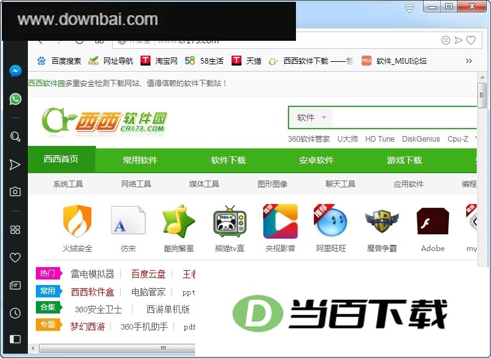Click the 阿里旺旺 icon

pos(331,221)
